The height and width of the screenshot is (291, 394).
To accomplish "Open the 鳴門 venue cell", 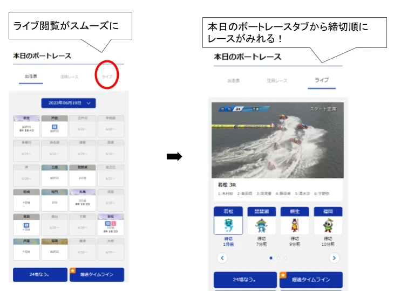I will pyautogui.click(x=55, y=200).
